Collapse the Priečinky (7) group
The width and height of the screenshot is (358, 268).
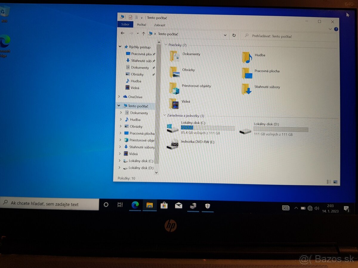[x=166, y=45]
